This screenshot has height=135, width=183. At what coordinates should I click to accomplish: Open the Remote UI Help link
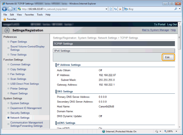click(173, 30)
